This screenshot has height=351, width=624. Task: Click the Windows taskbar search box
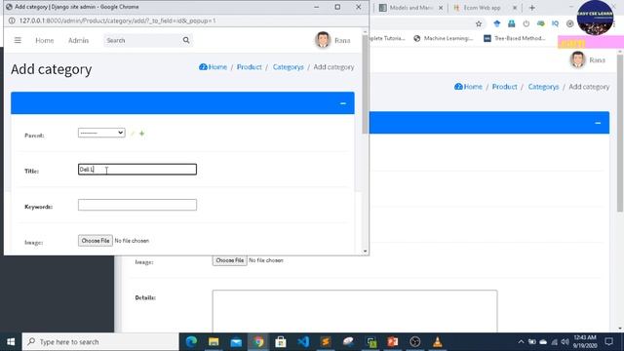point(100,342)
